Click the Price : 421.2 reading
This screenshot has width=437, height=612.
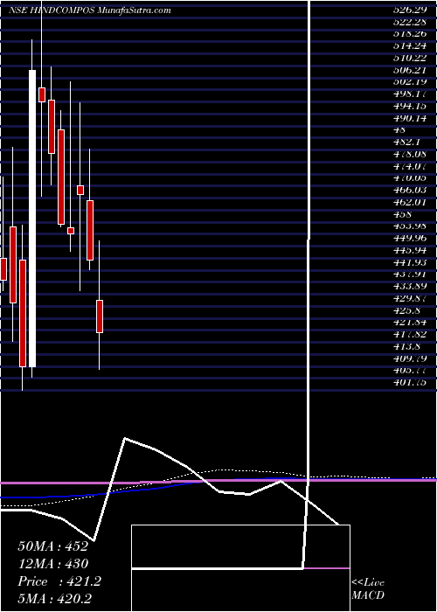59,581
